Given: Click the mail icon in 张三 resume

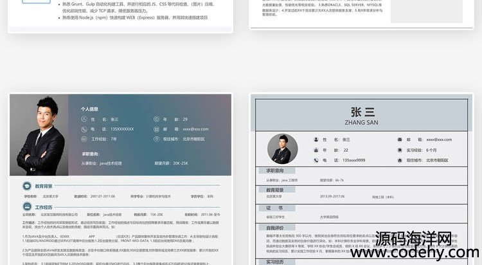Looking at the screenshot, I should point(400,140).
